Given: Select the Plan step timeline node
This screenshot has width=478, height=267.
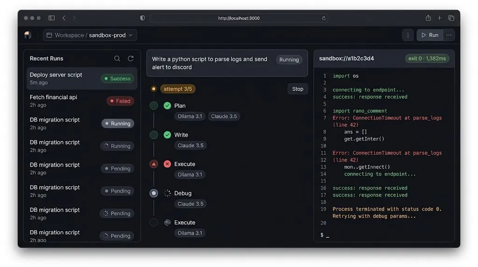Looking at the screenshot, I should coord(154,106).
